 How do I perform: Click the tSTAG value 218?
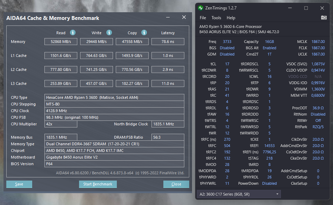pos(269,158)
